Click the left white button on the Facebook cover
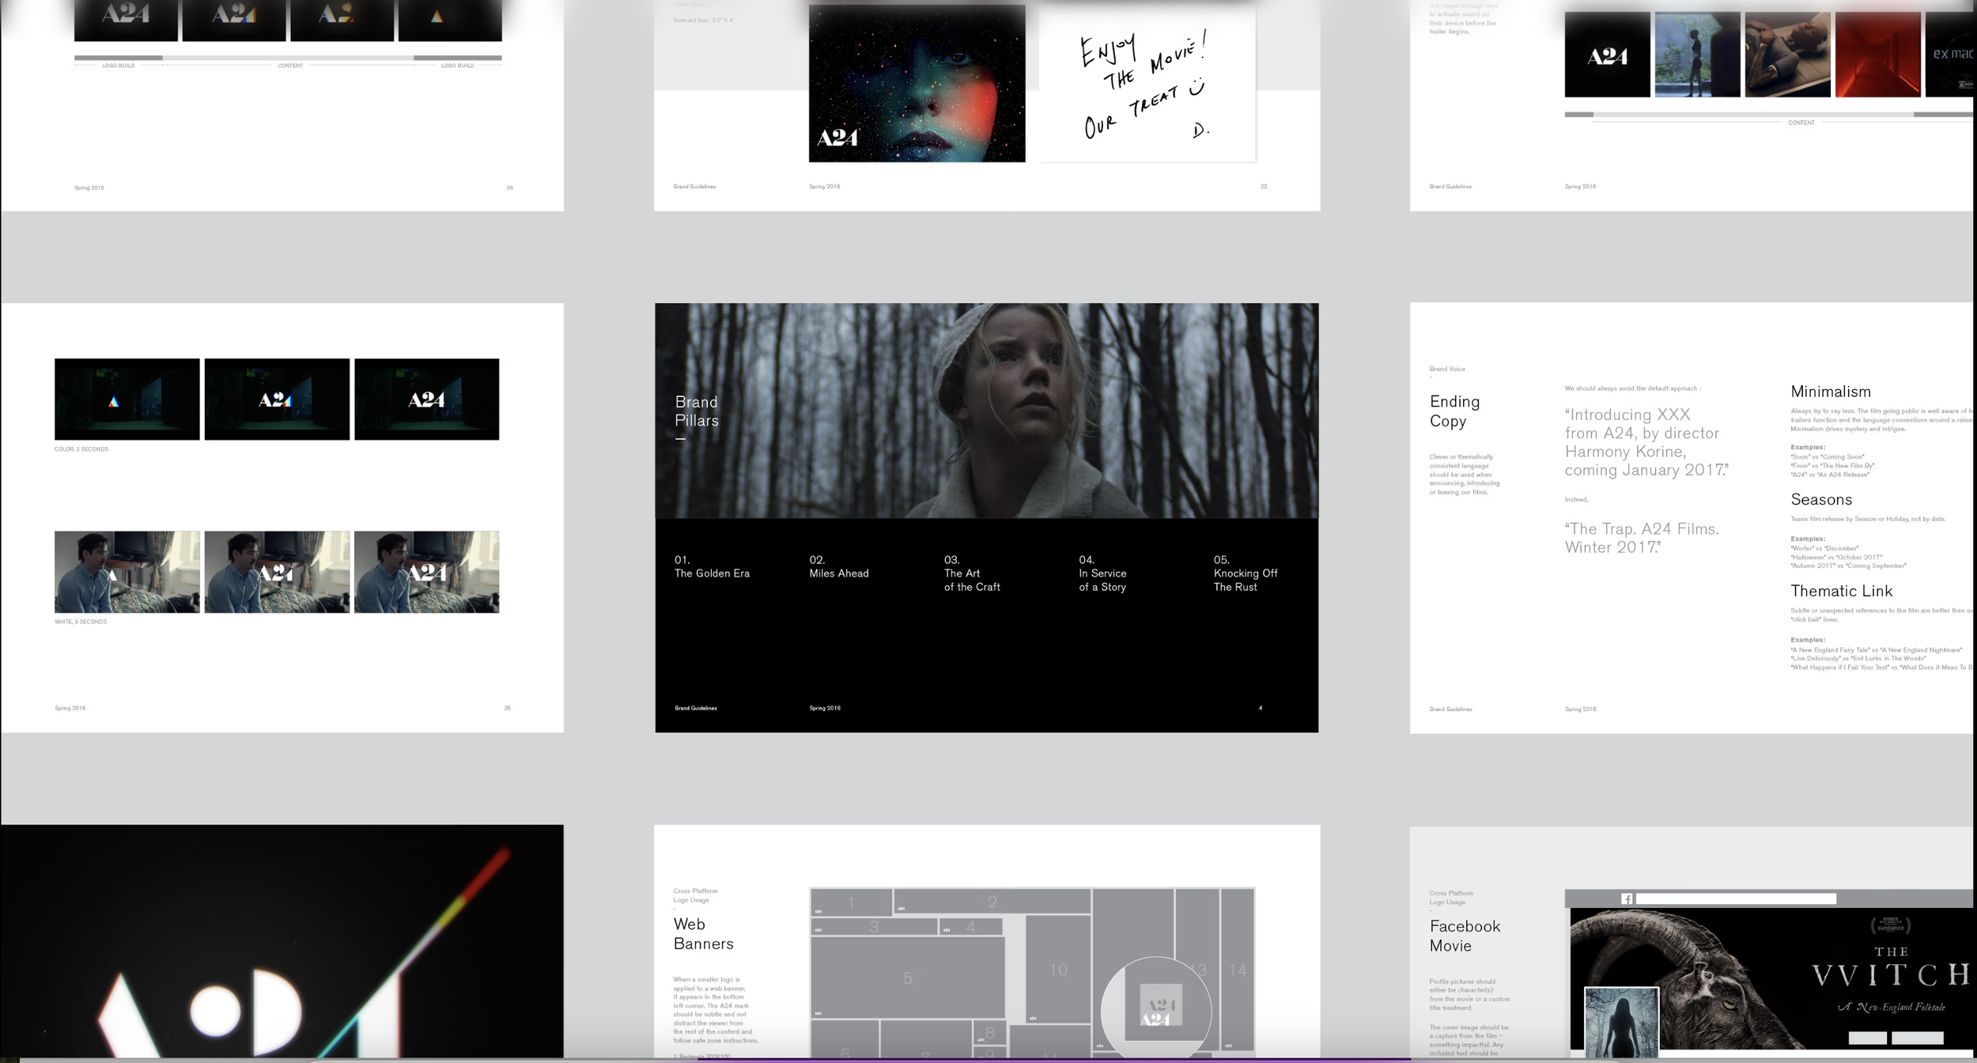The image size is (1977, 1063). (1867, 1038)
